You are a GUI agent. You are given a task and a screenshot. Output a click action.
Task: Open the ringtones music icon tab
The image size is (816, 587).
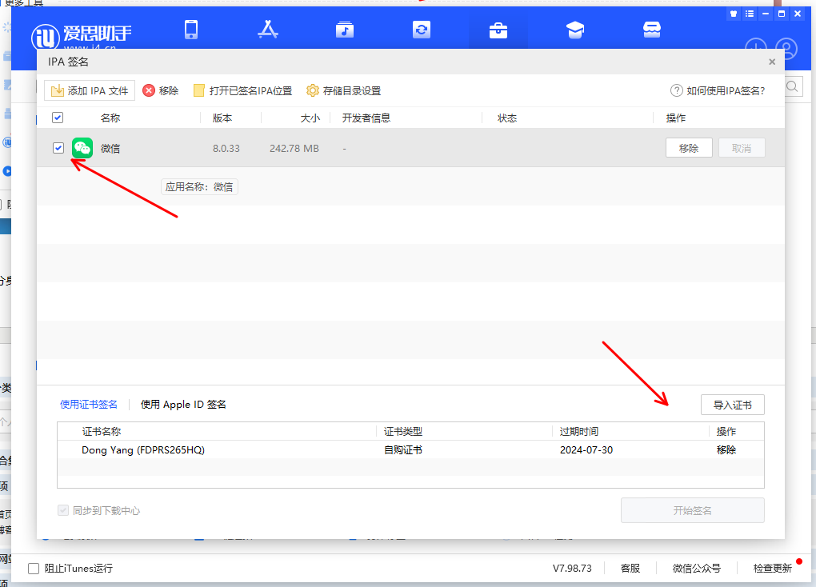point(345,30)
